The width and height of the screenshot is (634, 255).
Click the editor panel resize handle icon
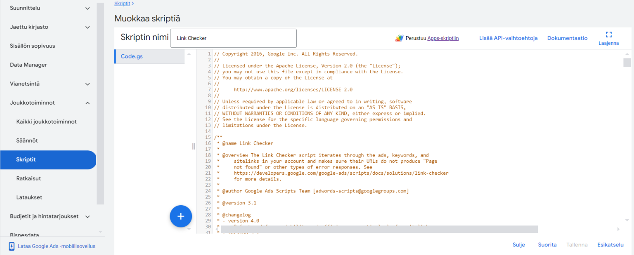[194, 146]
